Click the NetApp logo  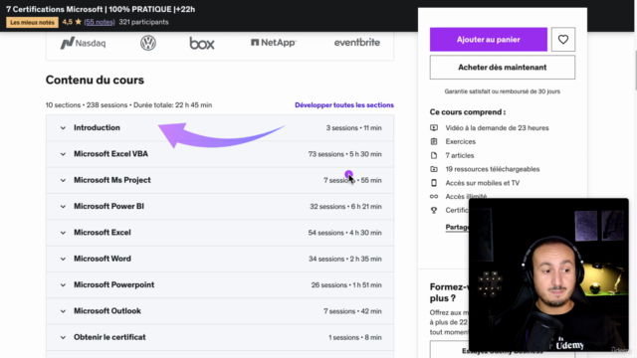pyautogui.click(x=274, y=42)
